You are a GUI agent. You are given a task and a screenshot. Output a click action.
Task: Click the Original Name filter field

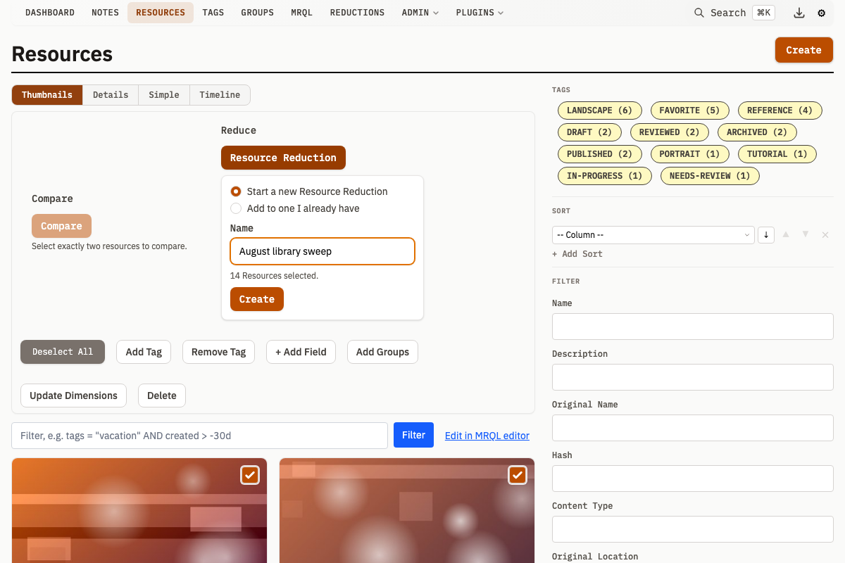692,428
